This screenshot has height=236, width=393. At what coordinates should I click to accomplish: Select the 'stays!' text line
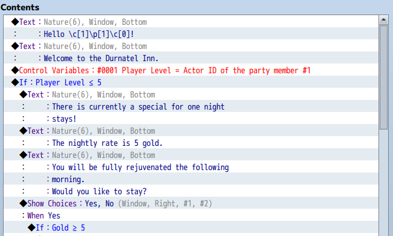pos(191,119)
